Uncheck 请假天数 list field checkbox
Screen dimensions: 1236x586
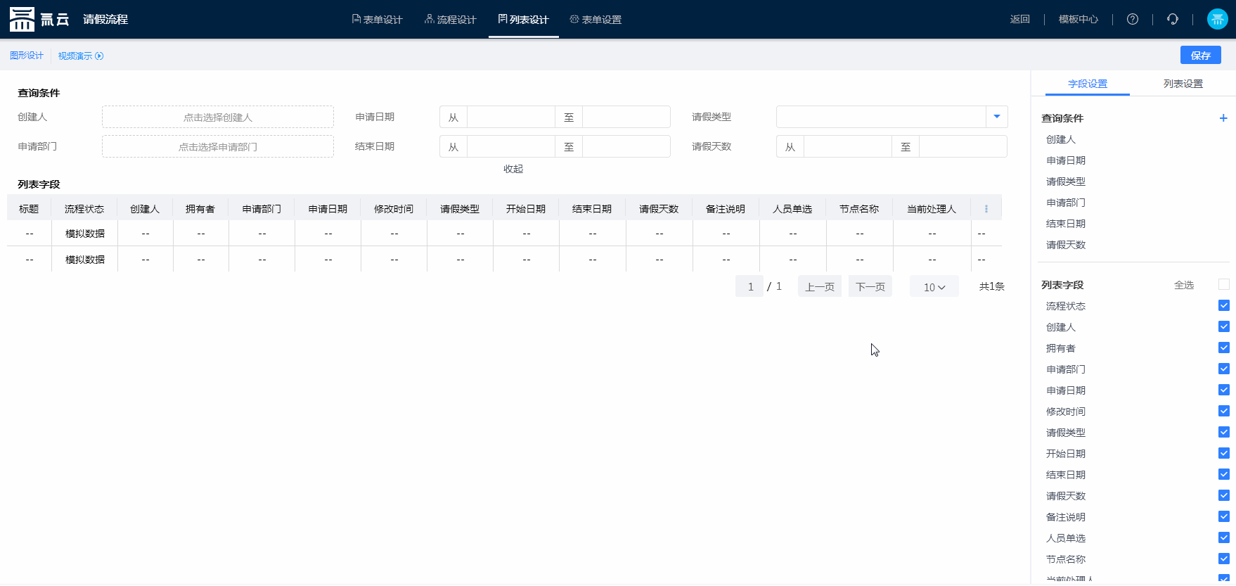pyautogui.click(x=1224, y=495)
